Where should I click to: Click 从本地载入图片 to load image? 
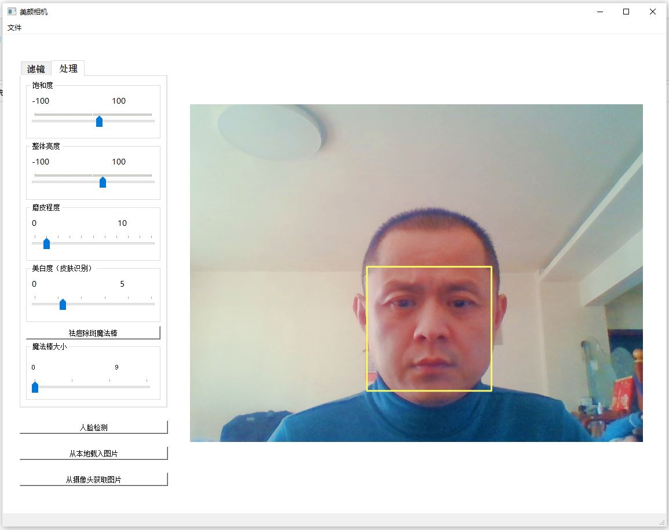tap(94, 453)
